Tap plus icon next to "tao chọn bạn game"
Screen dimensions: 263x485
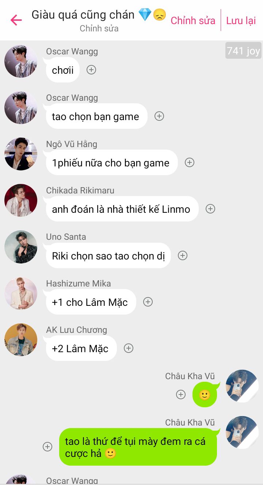(159, 116)
